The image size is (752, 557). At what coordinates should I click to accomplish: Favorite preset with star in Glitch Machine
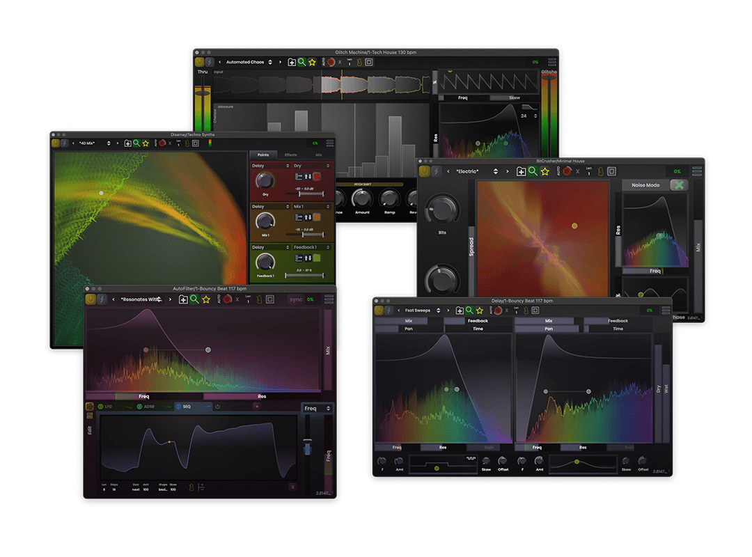(x=312, y=62)
